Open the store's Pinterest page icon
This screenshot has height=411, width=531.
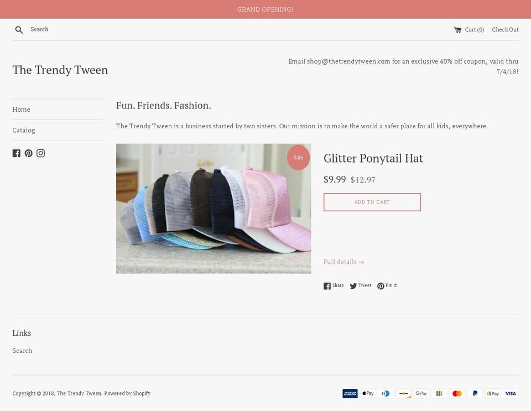point(28,153)
